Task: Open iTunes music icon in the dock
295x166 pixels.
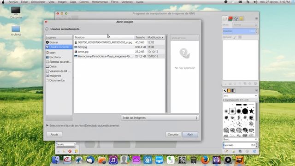Action: [113, 160]
